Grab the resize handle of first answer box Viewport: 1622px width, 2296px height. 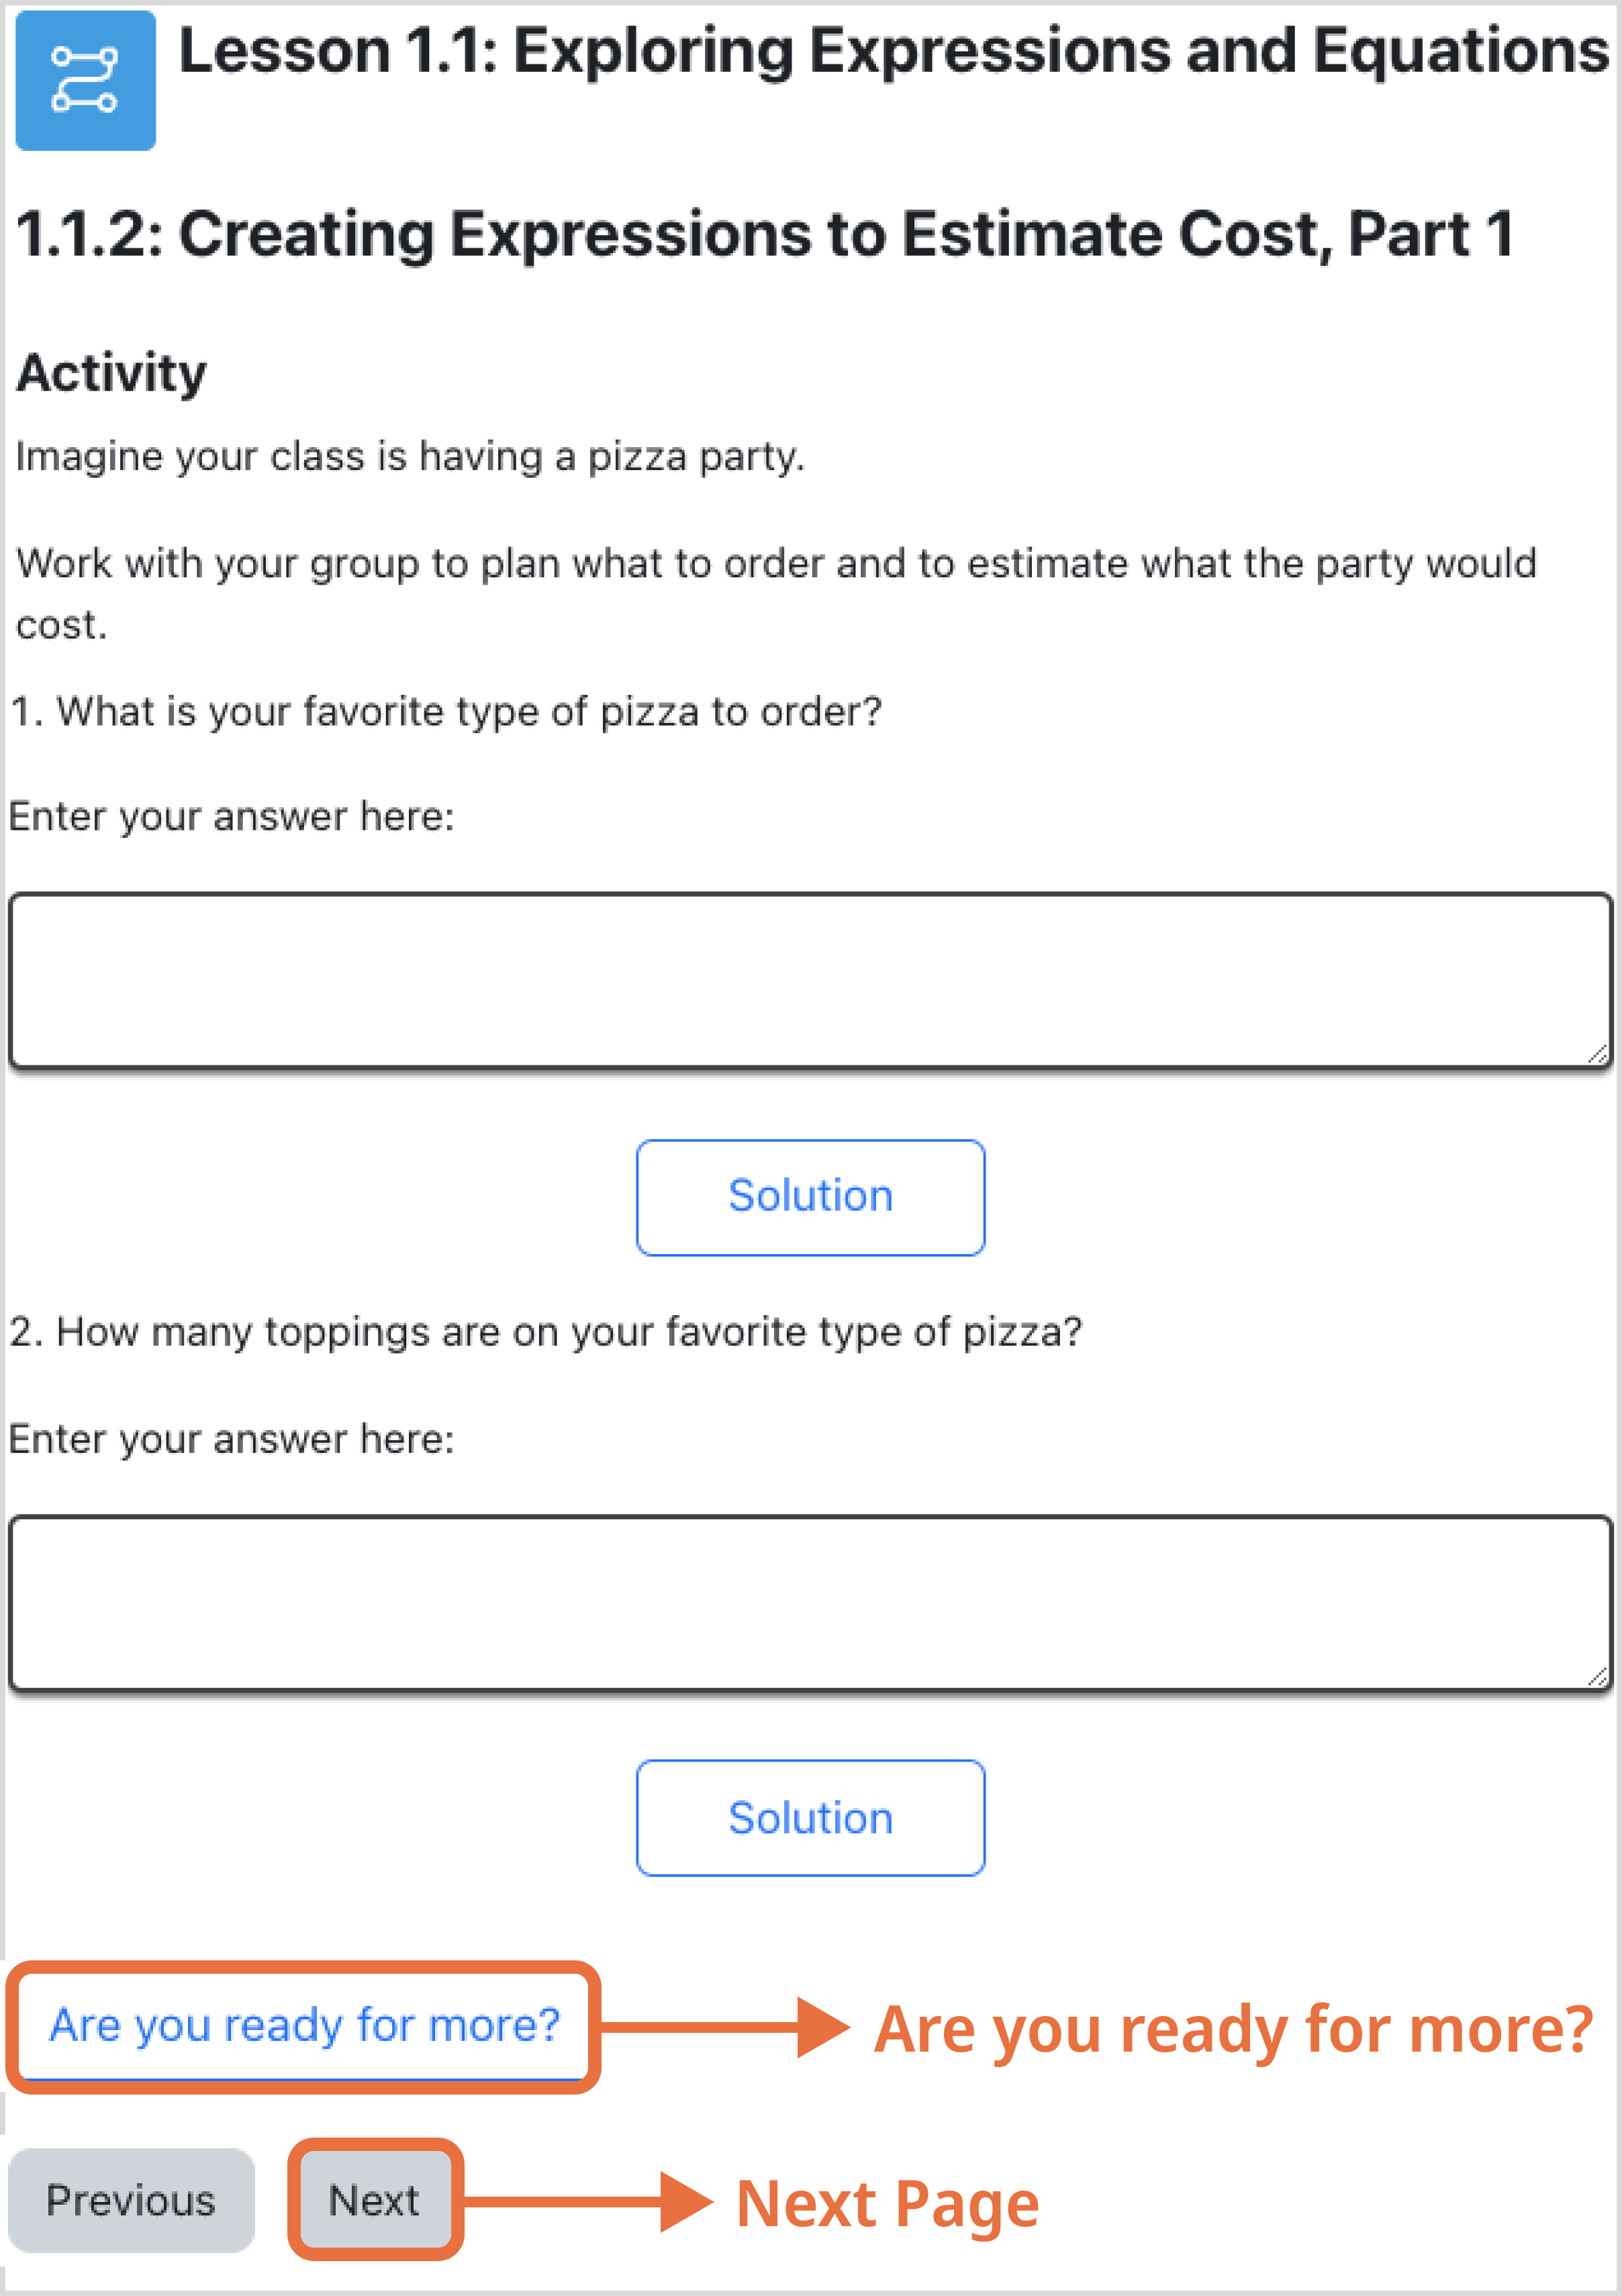click(x=1597, y=1054)
